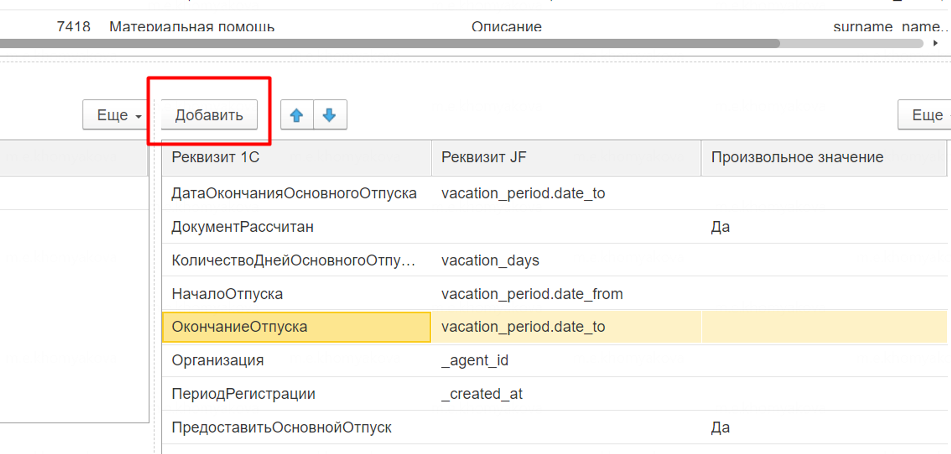Select the vacation_period.date_from cell
Viewport: 951px width, 454px height.
[x=532, y=294]
